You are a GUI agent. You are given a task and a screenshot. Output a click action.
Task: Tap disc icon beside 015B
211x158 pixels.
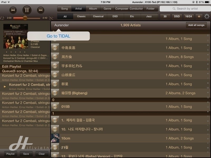click(x=55, y=107)
